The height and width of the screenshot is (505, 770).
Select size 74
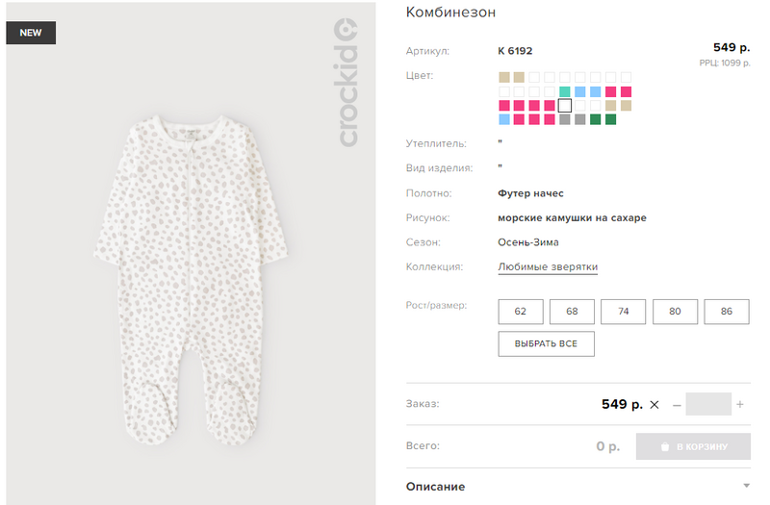624,312
